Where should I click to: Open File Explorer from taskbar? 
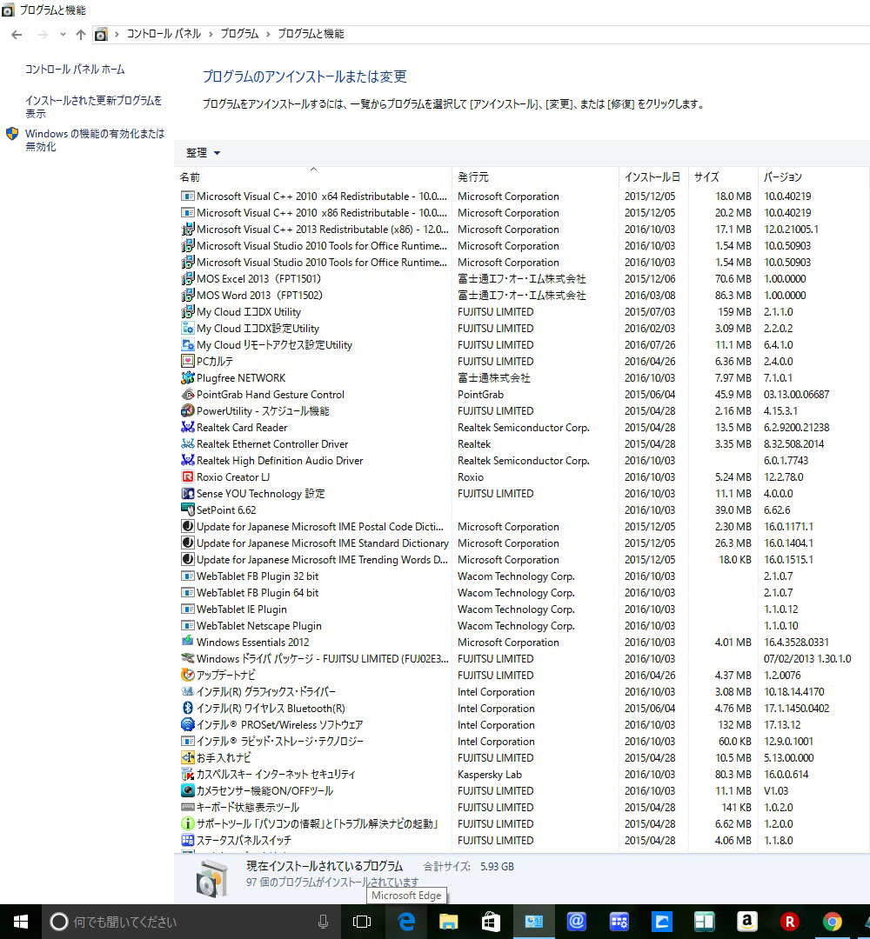pos(448,922)
